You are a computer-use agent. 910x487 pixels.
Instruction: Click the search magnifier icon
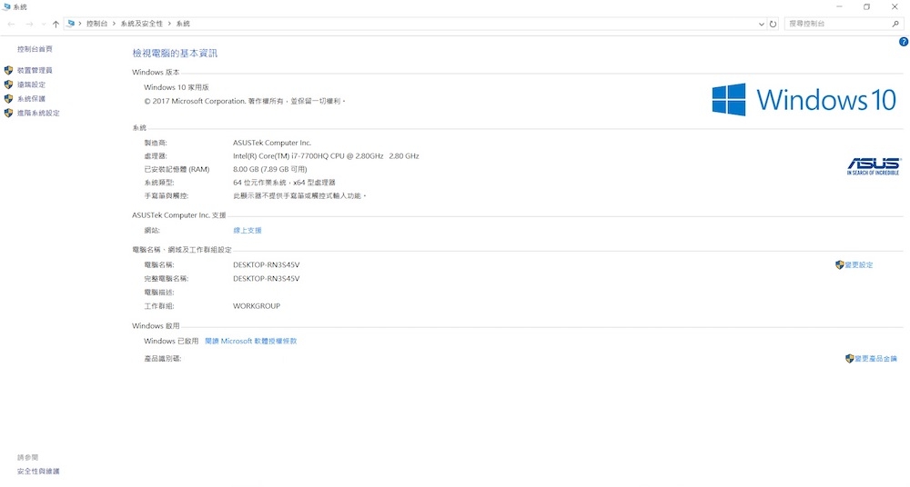tap(895, 24)
